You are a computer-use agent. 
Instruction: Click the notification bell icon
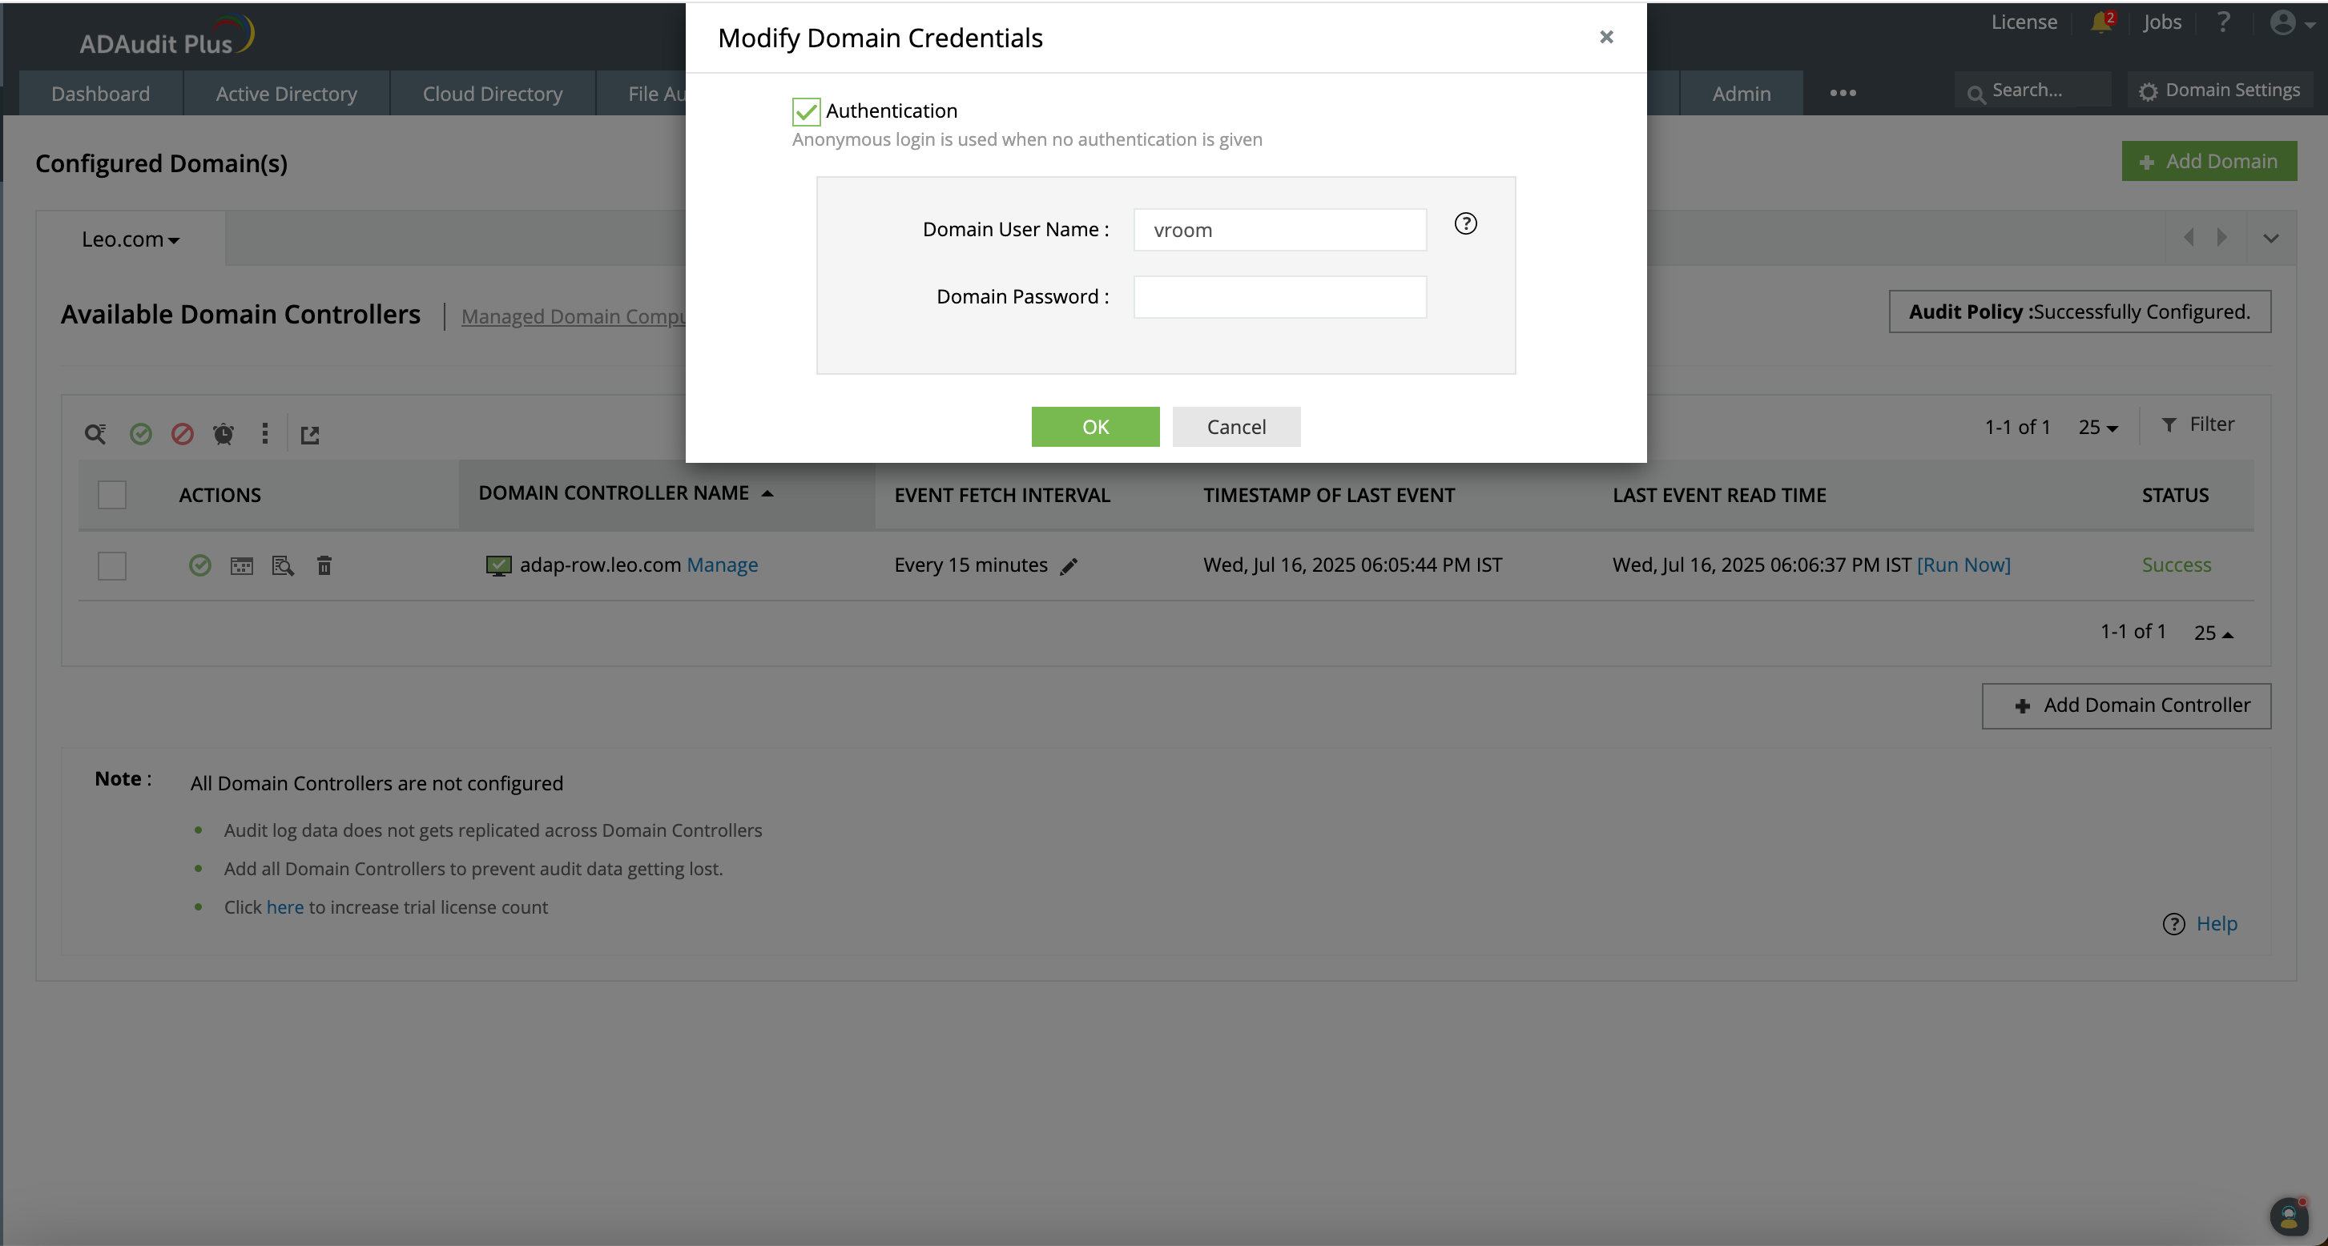point(2101,22)
